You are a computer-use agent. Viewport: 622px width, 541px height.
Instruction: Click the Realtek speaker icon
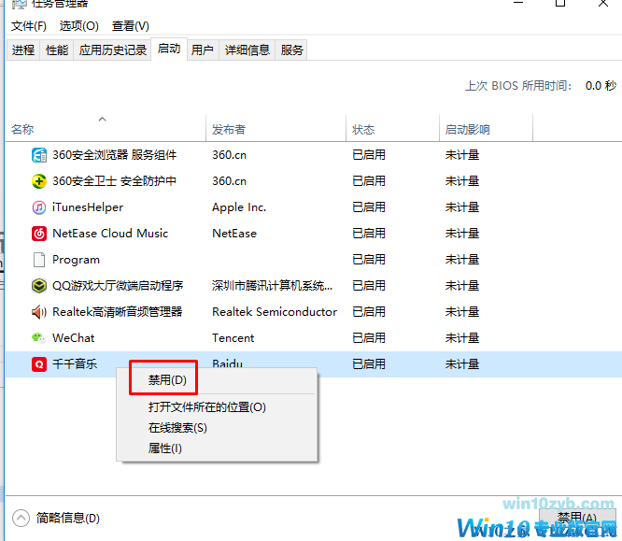click(39, 312)
